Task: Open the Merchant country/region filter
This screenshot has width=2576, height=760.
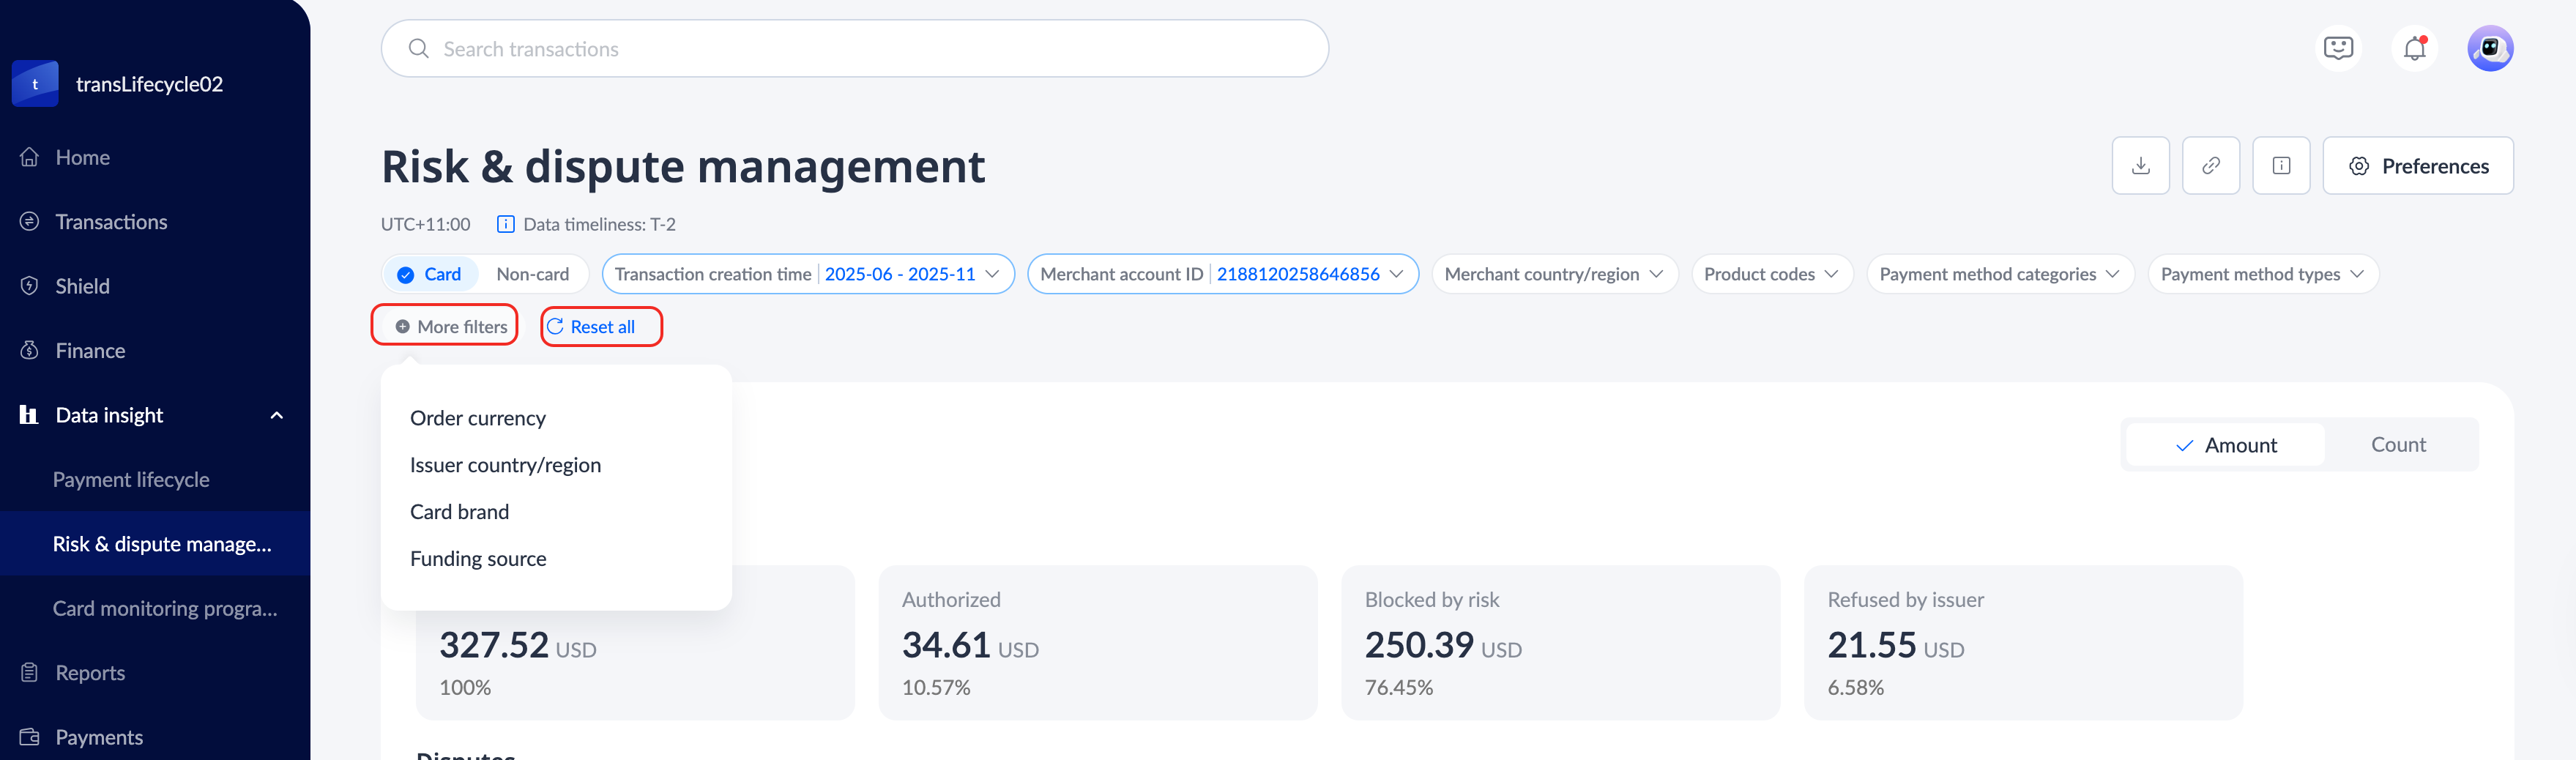Action: tap(1553, 274)
